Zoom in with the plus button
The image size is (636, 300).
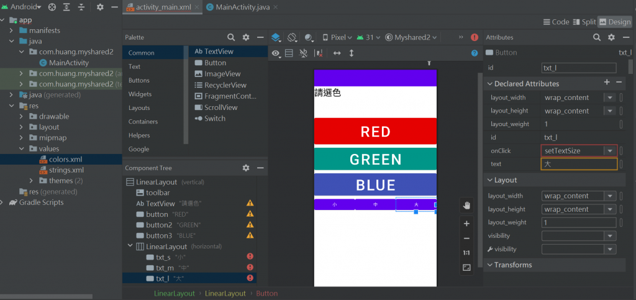pyautogui.click(x=466, y=224)
